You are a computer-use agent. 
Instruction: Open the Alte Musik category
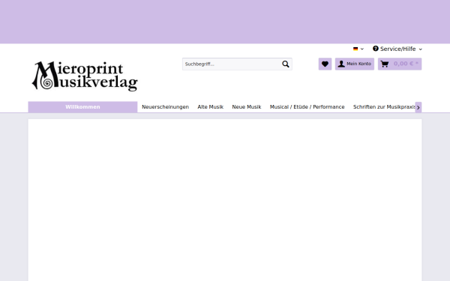(x=210, y=107)
